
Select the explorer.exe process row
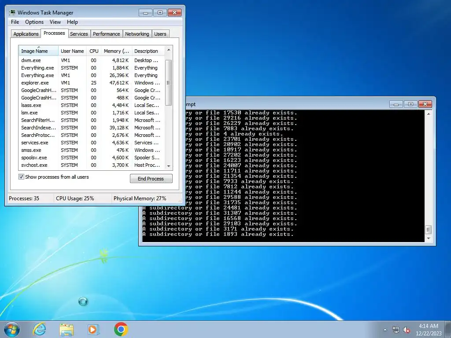point(92,83)
